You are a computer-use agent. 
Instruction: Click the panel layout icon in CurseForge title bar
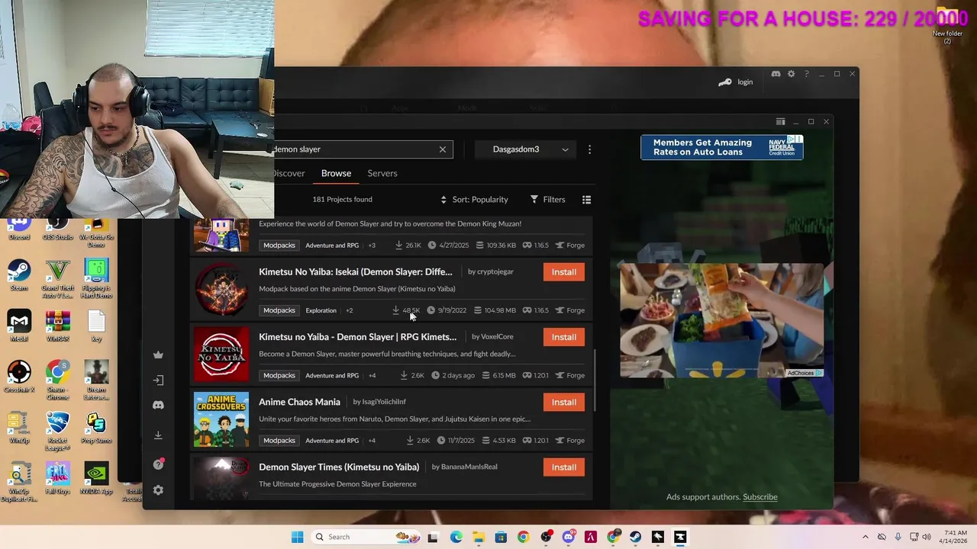[x=780, y=122]
